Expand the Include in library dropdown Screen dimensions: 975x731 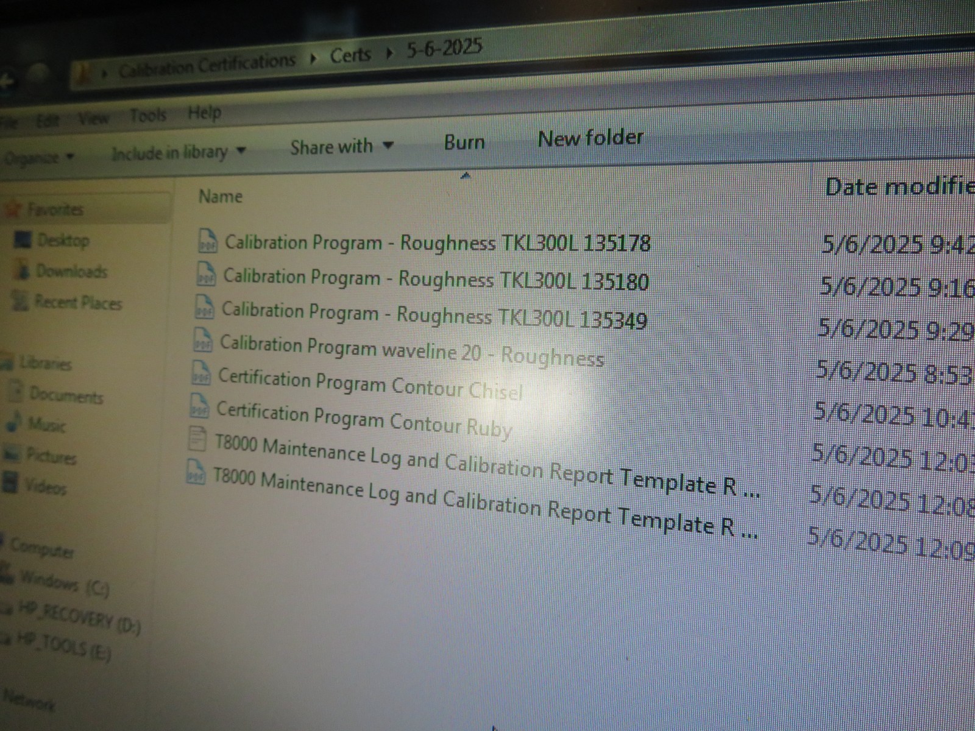coord(178,152)
